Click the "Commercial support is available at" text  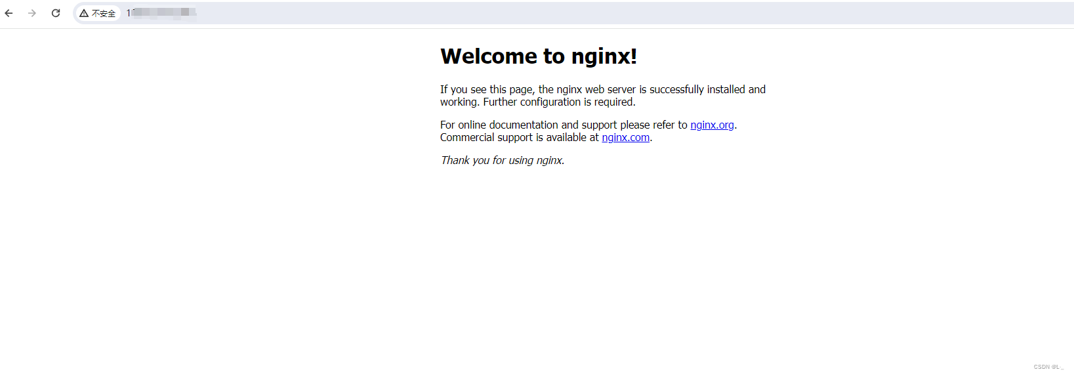pos(520,137)
